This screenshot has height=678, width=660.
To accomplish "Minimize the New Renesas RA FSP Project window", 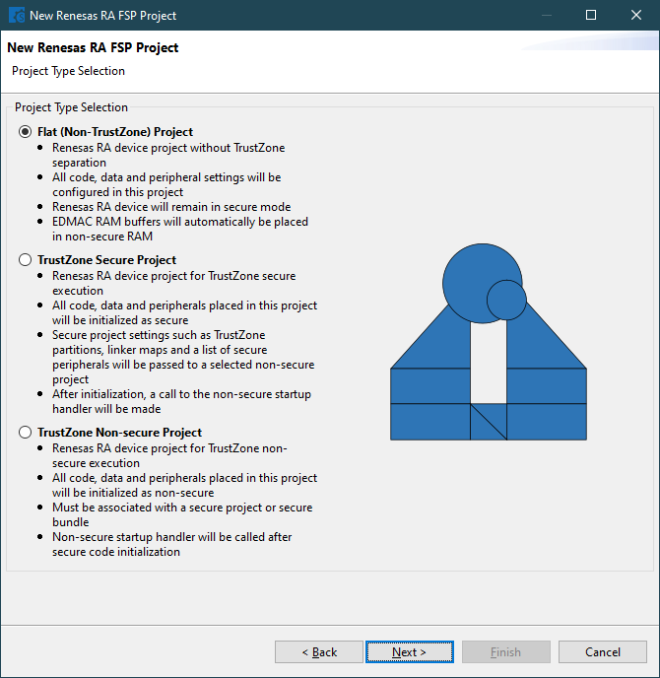I will coord(545,16).
